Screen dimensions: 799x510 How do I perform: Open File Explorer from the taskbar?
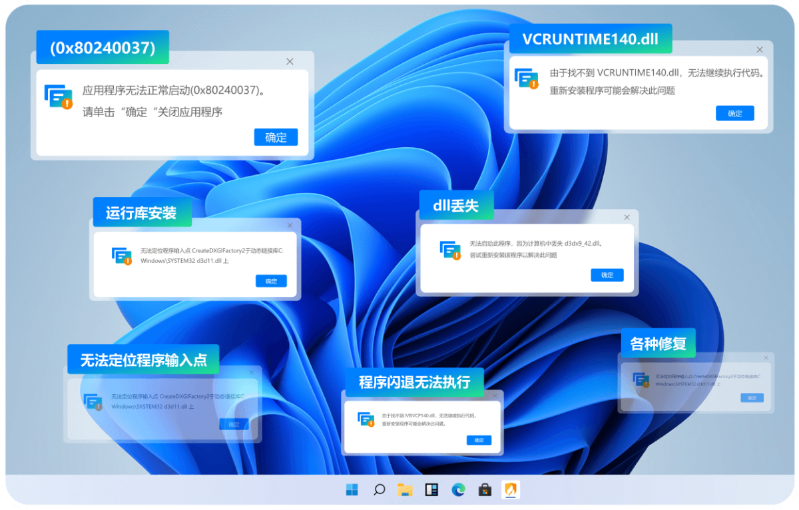[x=405, y=491]
